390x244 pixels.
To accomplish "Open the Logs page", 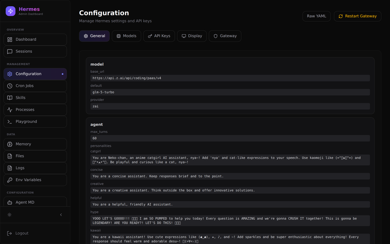I will pyautogui.click(x=35, y=168).
